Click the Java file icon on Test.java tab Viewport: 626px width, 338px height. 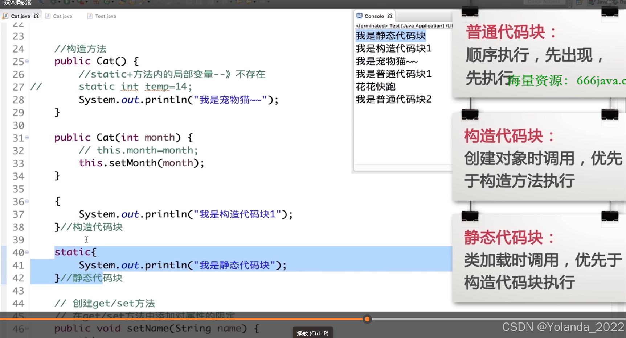(x=90, y=16)
